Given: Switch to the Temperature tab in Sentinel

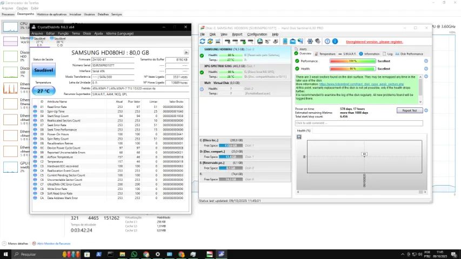Looking at the screenshot, I should pyautogui.click(x=325, y=54).
